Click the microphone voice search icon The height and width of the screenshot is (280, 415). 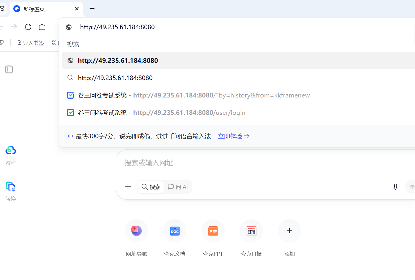(x=395, y=187)
